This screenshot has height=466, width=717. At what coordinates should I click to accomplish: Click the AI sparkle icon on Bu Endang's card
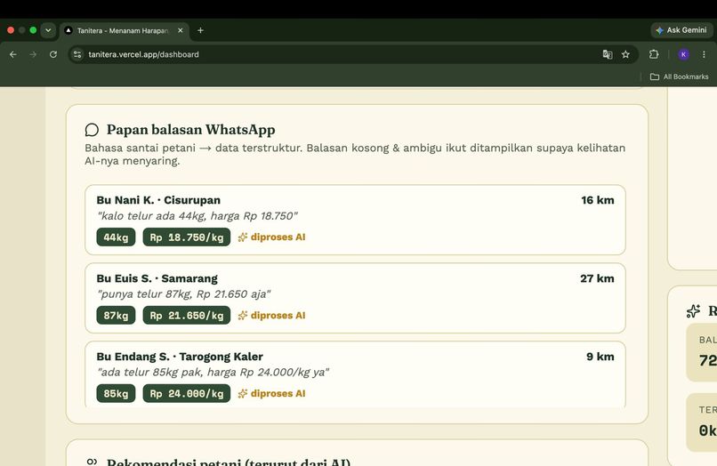tap(243, 393)
